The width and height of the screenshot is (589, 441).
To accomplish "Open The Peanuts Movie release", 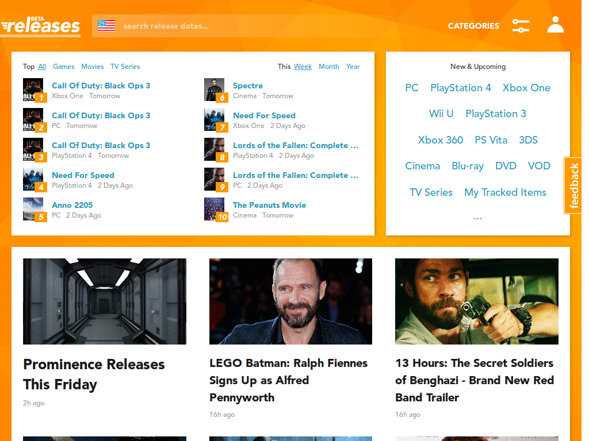I will [269, 205].
